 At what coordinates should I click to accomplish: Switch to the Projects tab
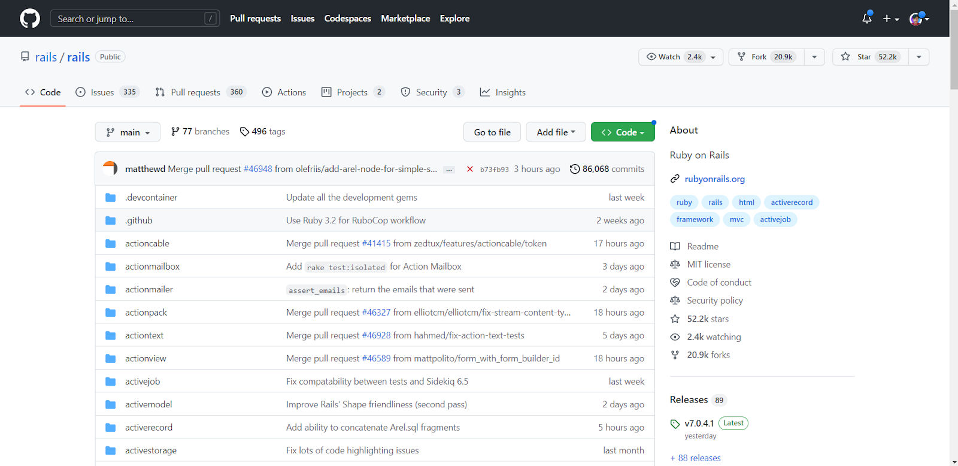coord(353,92)
